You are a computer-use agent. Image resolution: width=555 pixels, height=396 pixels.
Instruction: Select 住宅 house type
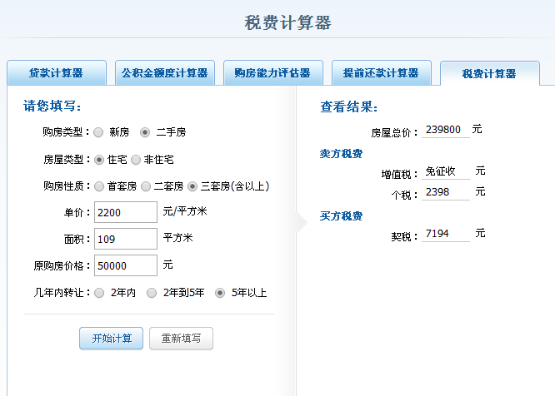[x=99, y=159]
